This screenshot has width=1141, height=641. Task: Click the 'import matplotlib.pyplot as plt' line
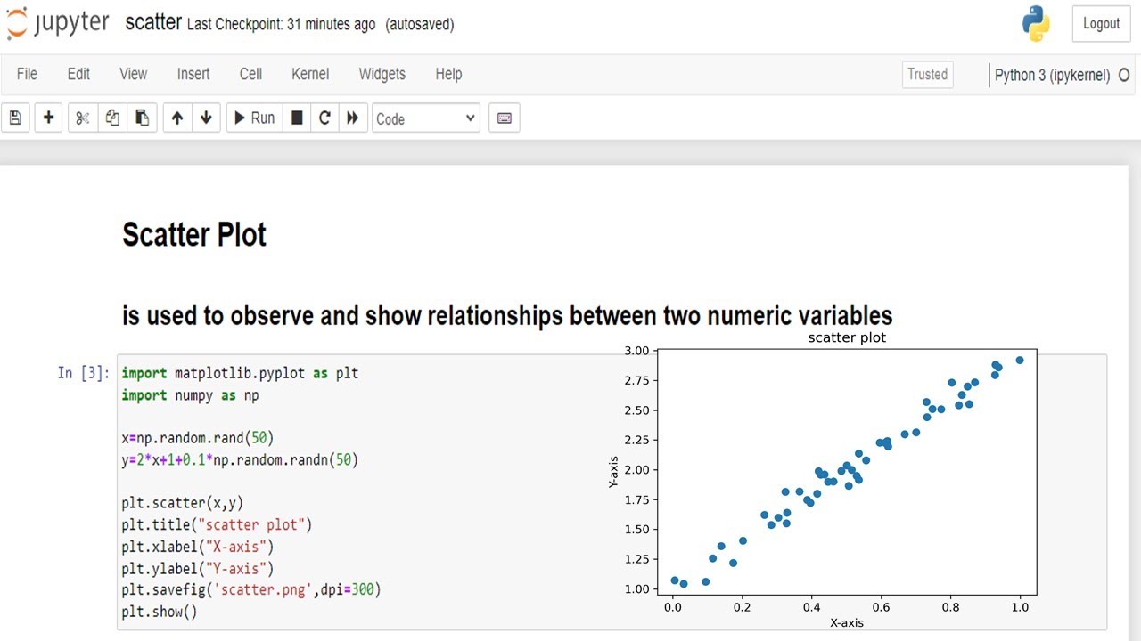click(x=240, y=373)
